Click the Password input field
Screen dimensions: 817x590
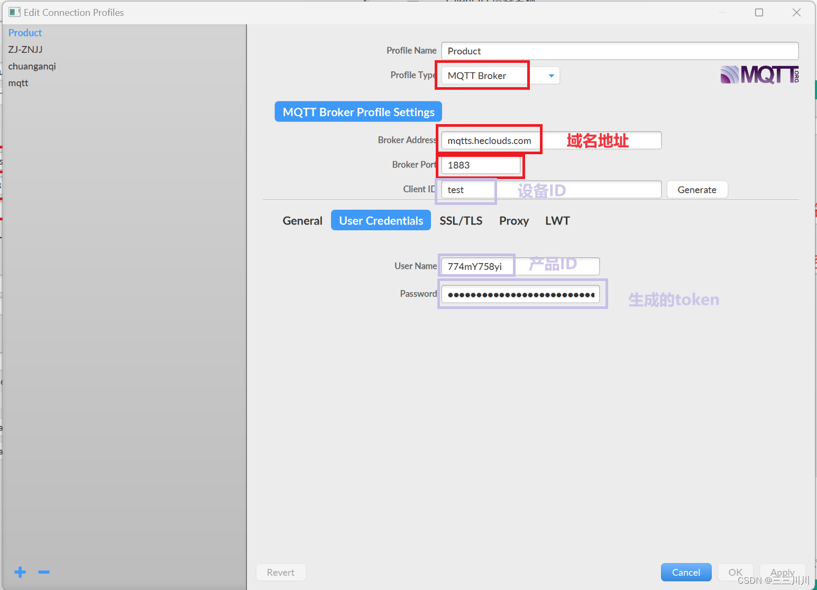(x=521, y=294)
